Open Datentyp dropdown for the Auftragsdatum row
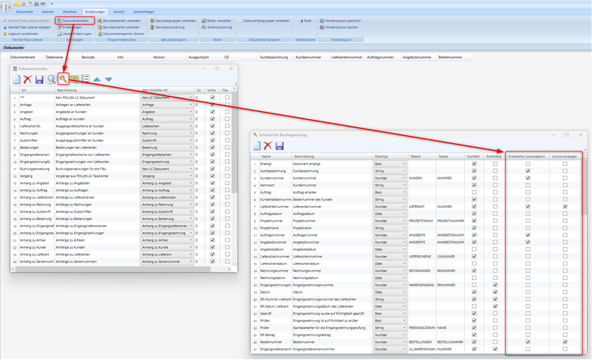This screenshot has width=592, height=360. click(404, 214)
